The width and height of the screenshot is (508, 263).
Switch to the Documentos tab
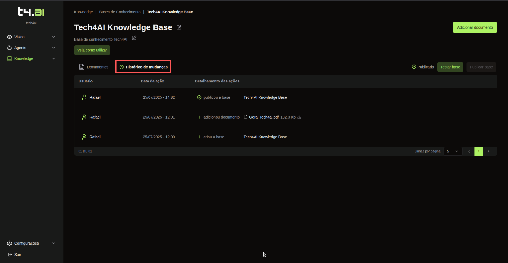tap(94, 67)
